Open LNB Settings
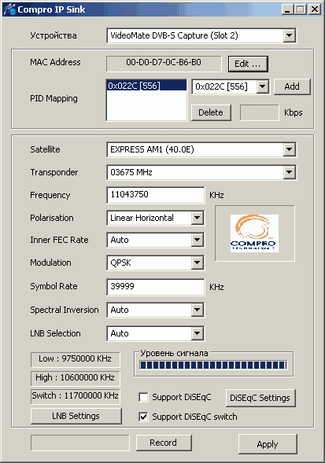 click(76, 416)
